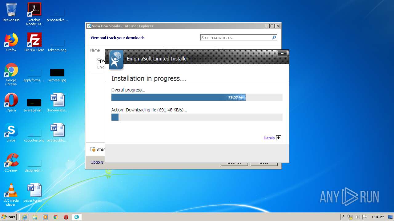Click Opera icon in taskbar
The image size is (394, 221).
[x=66, y=217]
